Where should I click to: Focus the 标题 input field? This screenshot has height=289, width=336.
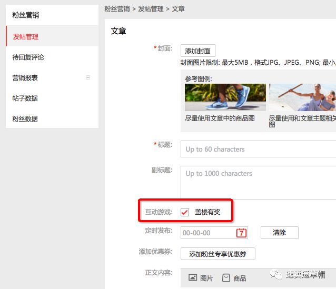pyautogui.click(x=258, y=149)
